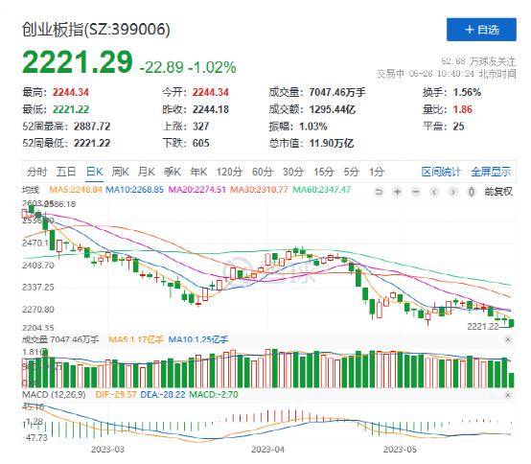Switch to the 周K weekly chart tab

point(120,172)
